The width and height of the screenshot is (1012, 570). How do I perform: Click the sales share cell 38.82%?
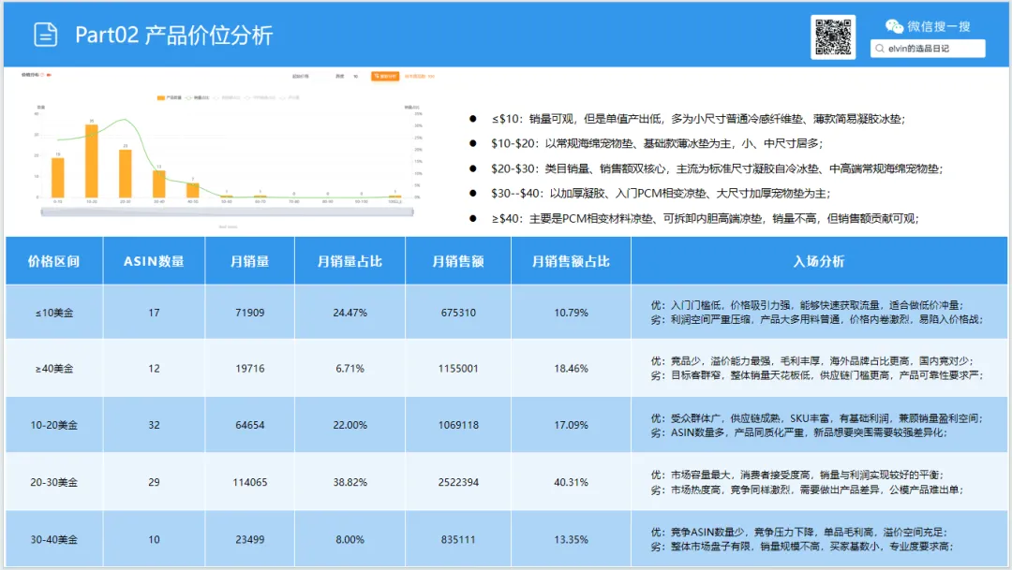(350, 482)
